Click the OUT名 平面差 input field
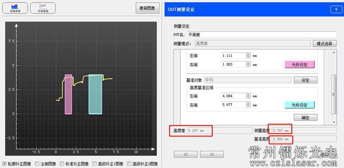Screen dimensions: 344x168 pyautogui.click(x=261, y=35)
